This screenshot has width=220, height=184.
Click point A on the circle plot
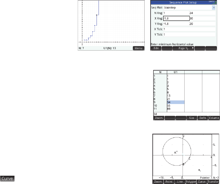click(x=176, y=152)
